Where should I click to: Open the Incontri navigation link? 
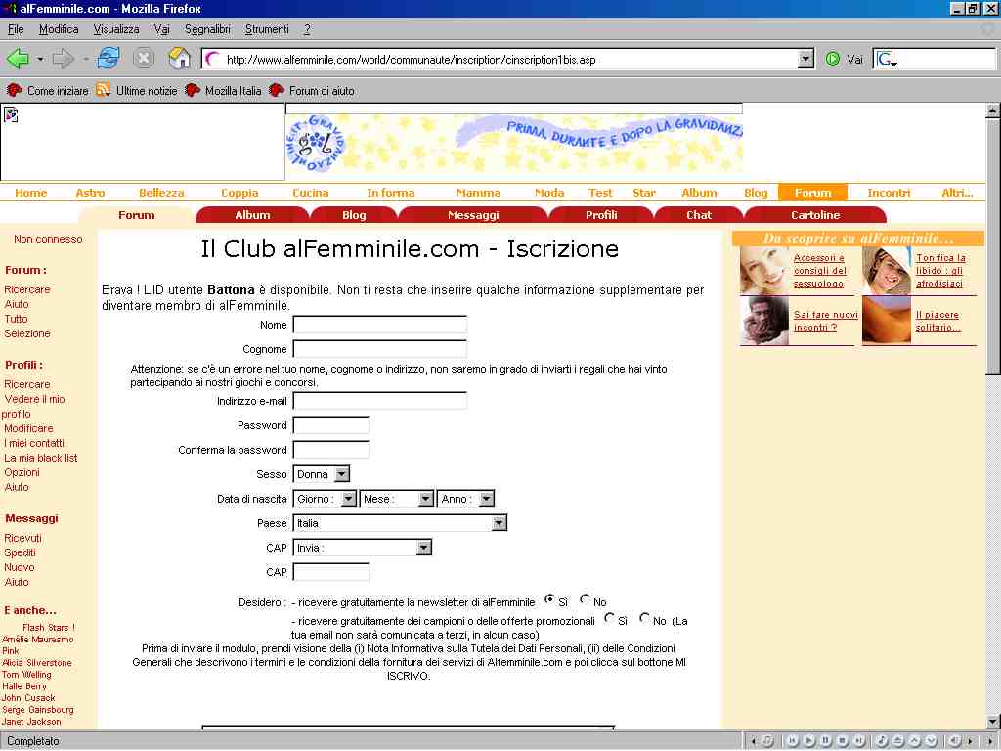(x=889, y=193)
